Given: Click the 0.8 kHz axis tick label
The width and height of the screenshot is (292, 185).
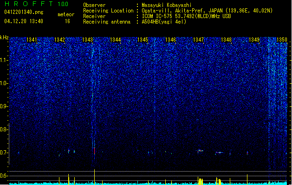Looking at the screenshot, I should 4,129.
